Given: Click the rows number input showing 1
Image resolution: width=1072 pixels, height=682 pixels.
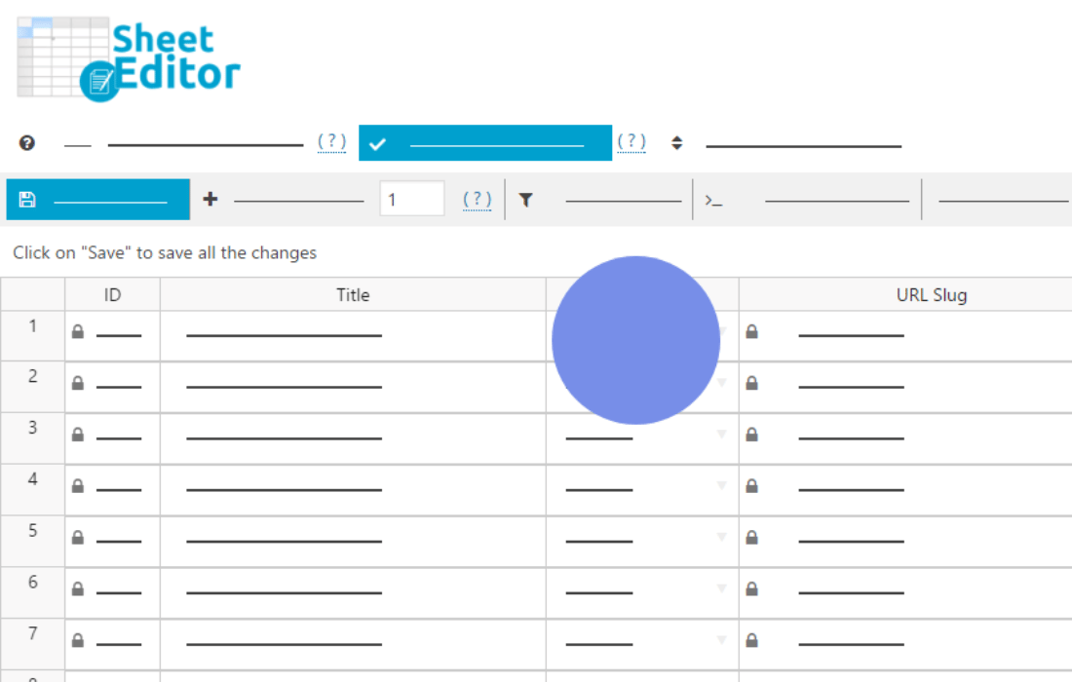Looking at the screenshot, I should click(x=411, y=200).
